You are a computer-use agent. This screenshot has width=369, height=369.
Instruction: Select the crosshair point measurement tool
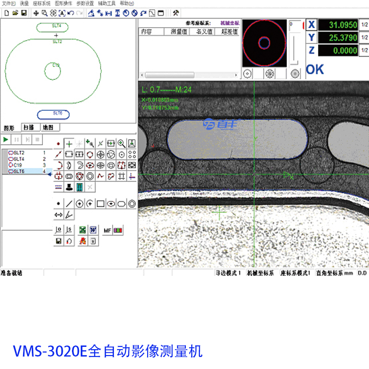69,143
